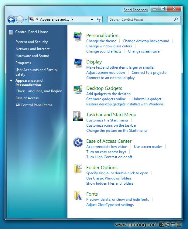Open the Ease of Access Center icon
The height and width of the screenshot is (229, 188).
click(x=78, y=142)
